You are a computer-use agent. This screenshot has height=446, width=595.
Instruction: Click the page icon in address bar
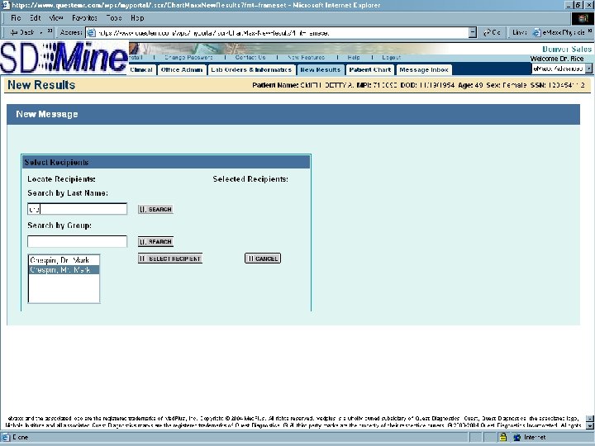point(91,33)
